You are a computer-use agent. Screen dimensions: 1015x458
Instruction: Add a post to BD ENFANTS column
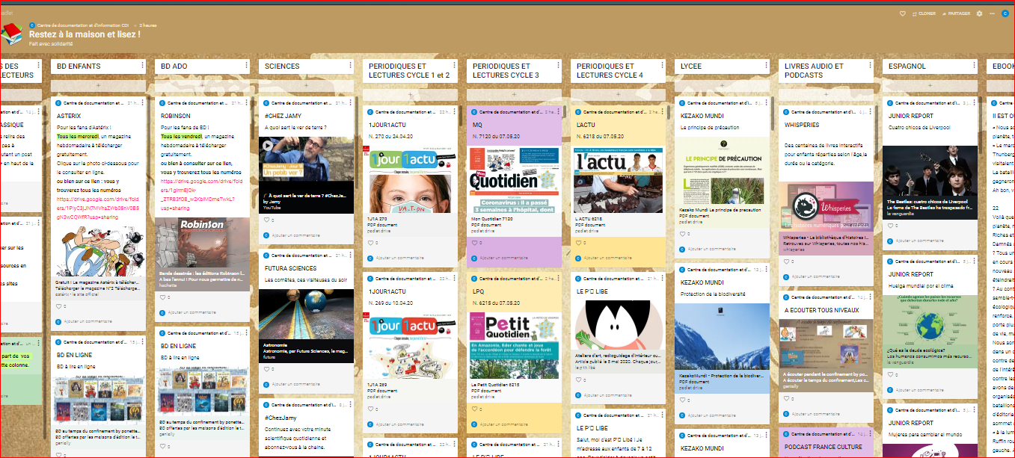tap(98, 86)
